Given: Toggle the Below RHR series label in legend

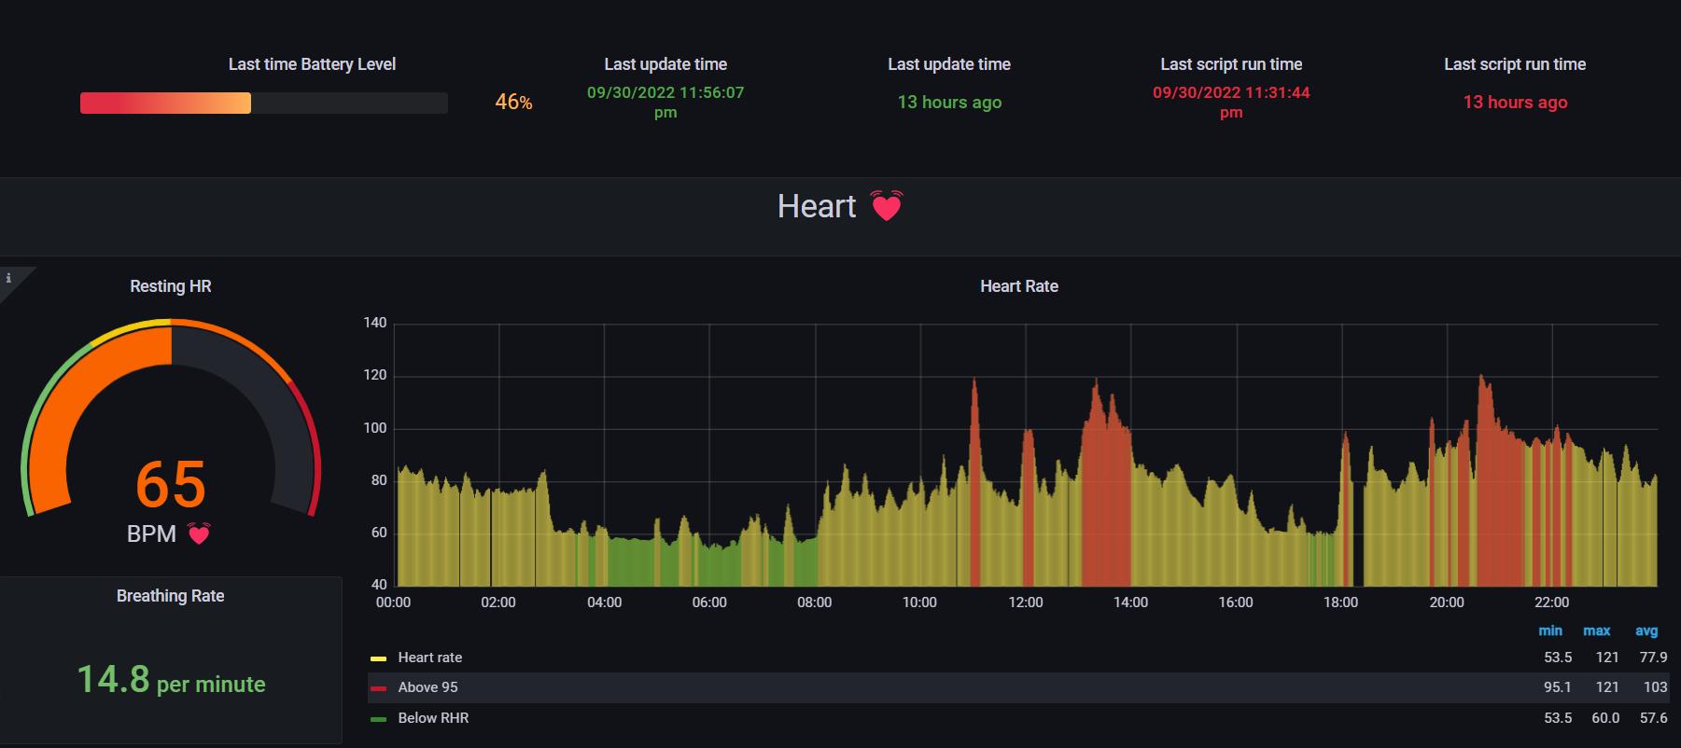Looking at the screenshot, I should coord(433,718).
